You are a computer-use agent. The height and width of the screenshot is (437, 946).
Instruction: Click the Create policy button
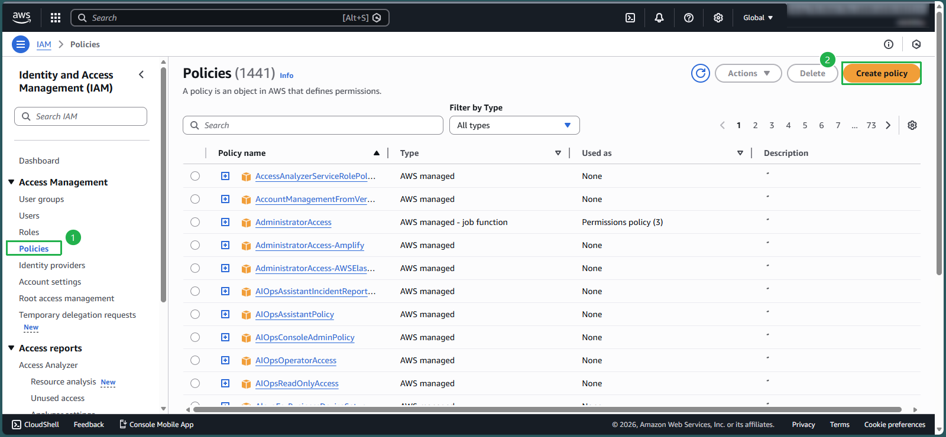point(881,73)
